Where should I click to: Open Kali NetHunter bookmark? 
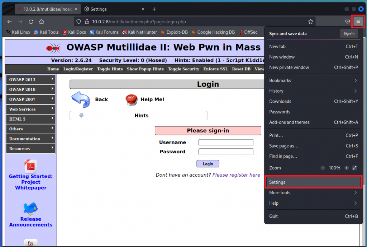[139, 32]
